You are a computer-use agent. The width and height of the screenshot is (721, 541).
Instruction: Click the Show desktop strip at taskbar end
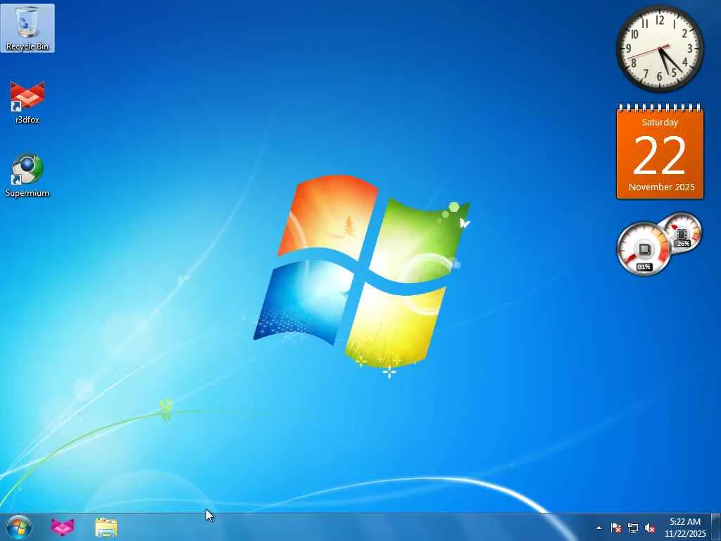pos(716,527)
